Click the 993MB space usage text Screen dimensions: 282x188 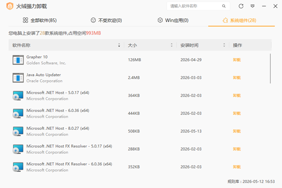[x=94, y=33]
